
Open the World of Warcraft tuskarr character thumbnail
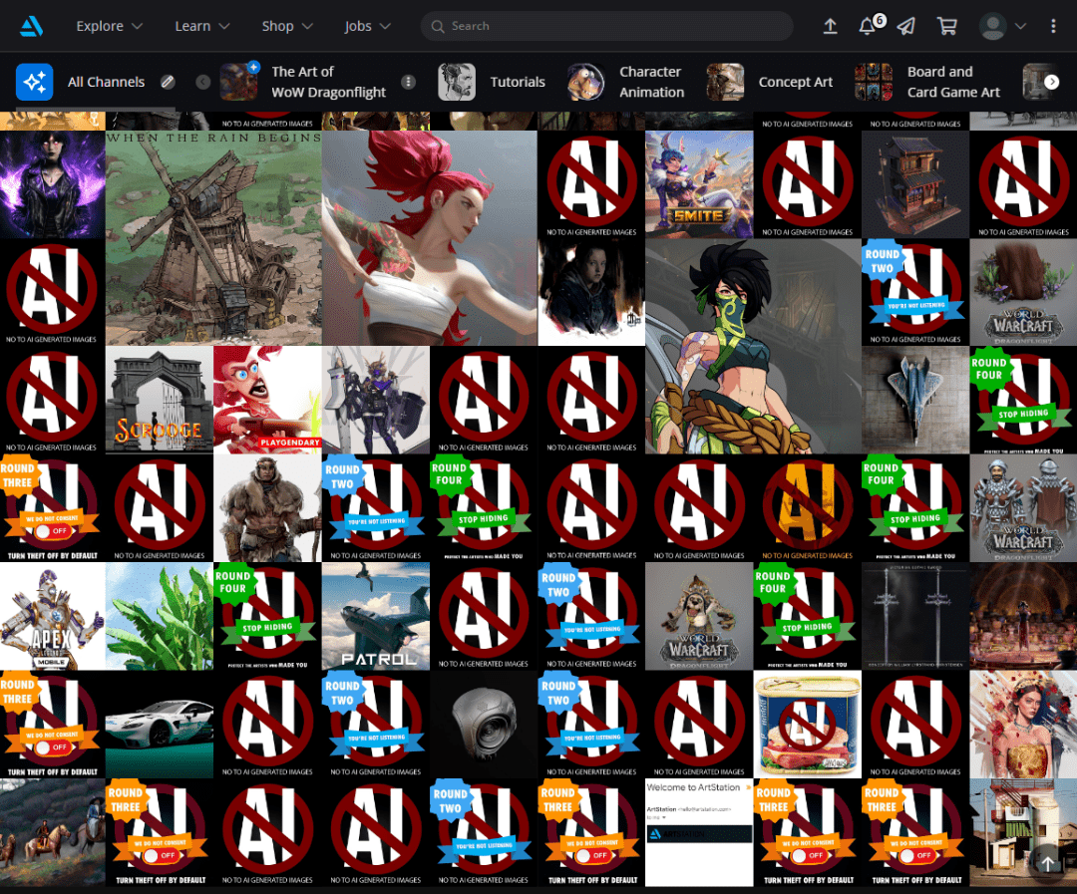[699, 616]
